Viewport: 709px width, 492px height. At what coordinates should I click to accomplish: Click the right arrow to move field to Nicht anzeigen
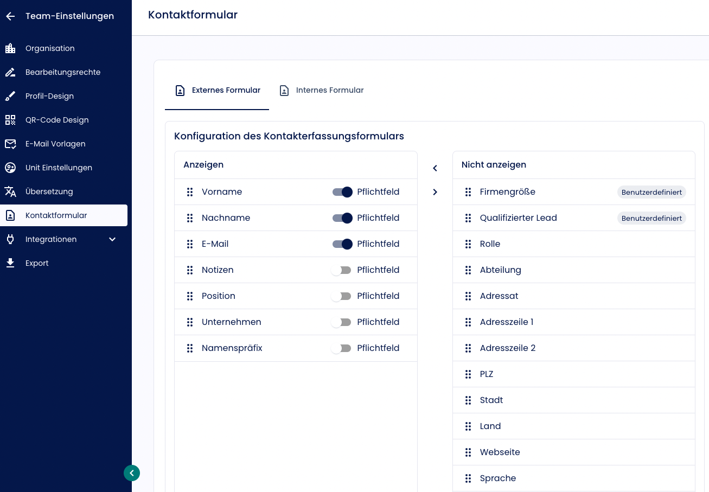coord(435,192)
